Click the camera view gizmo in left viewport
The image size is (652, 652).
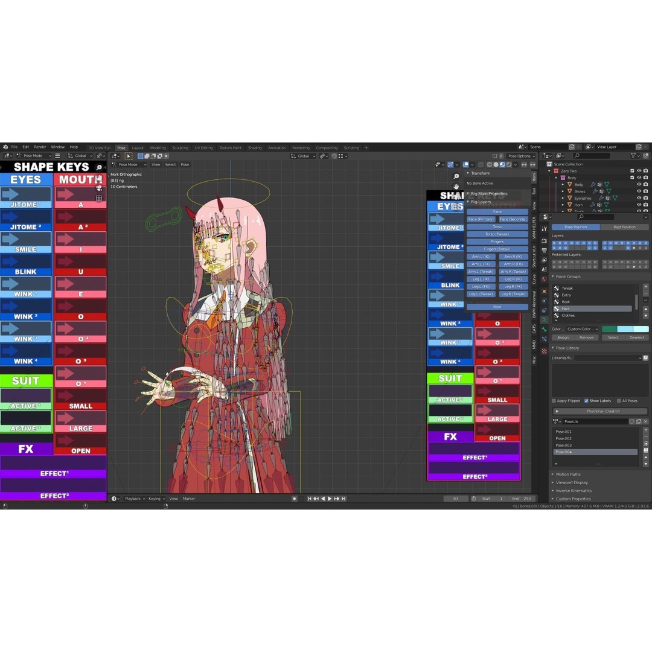pyautogui.click(x=99, y=188)
